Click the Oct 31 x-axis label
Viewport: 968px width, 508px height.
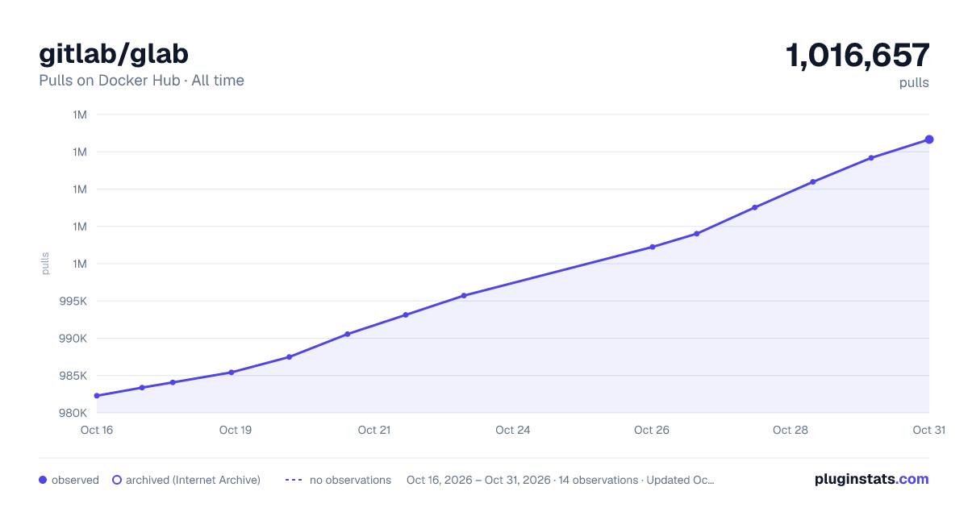[x=928, y=430]
